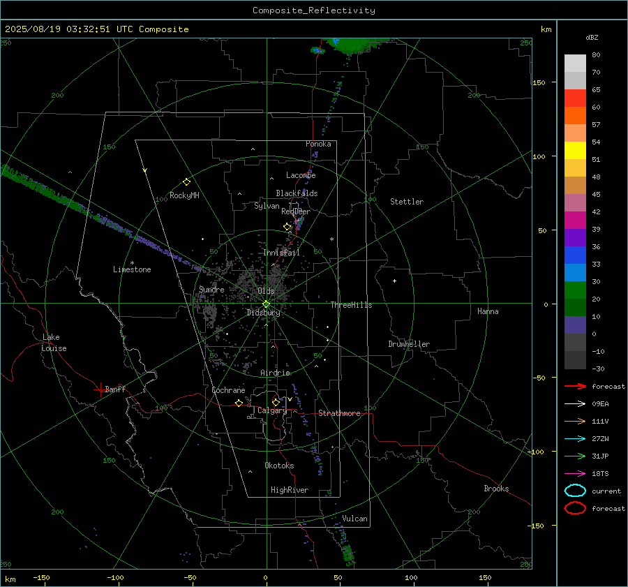Image resolution: width=628 pixels, height=587 pixels.
Task: Click the RockyMH label
Action: point(184,195)
